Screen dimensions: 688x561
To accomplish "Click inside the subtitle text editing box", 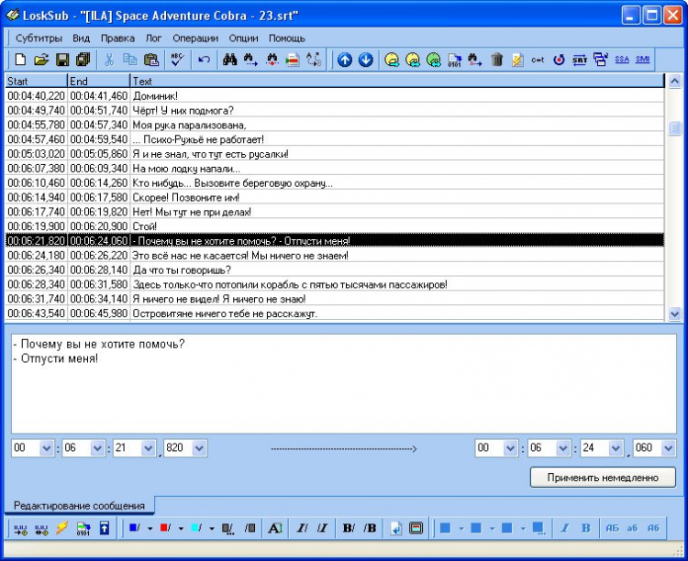I will click(344, 384).
